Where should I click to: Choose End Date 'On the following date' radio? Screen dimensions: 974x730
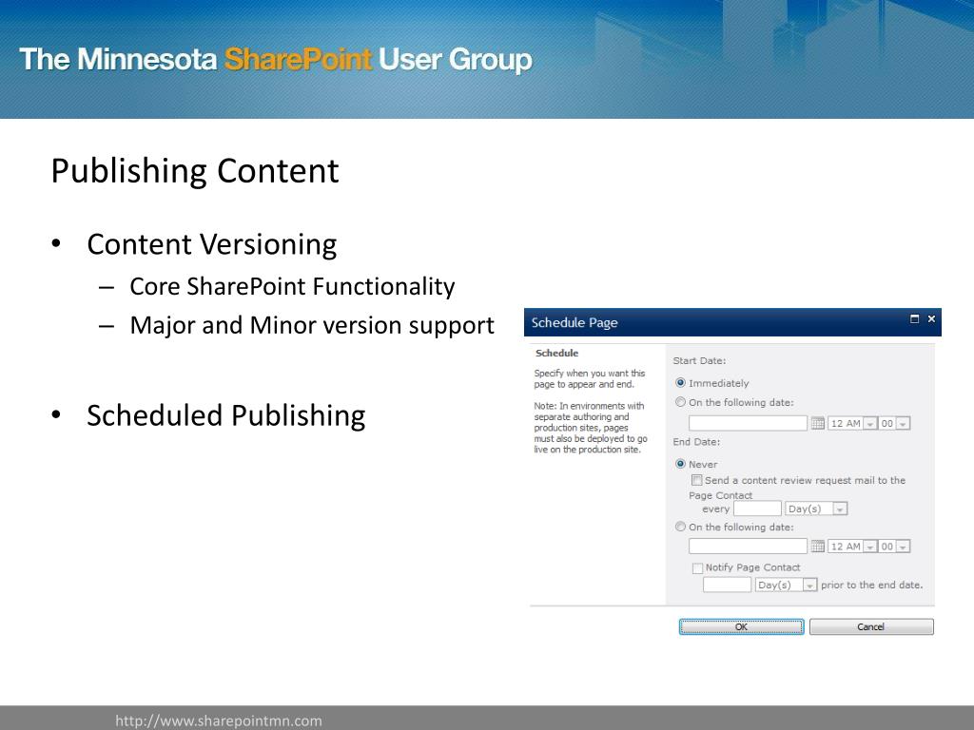coord(680,527)
